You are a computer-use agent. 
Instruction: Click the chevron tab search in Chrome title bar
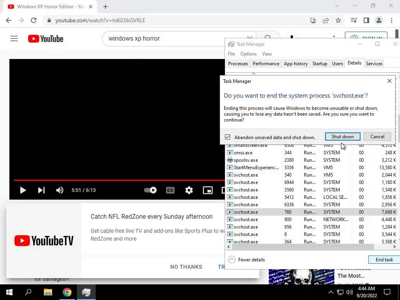click(x=337, y=5)
